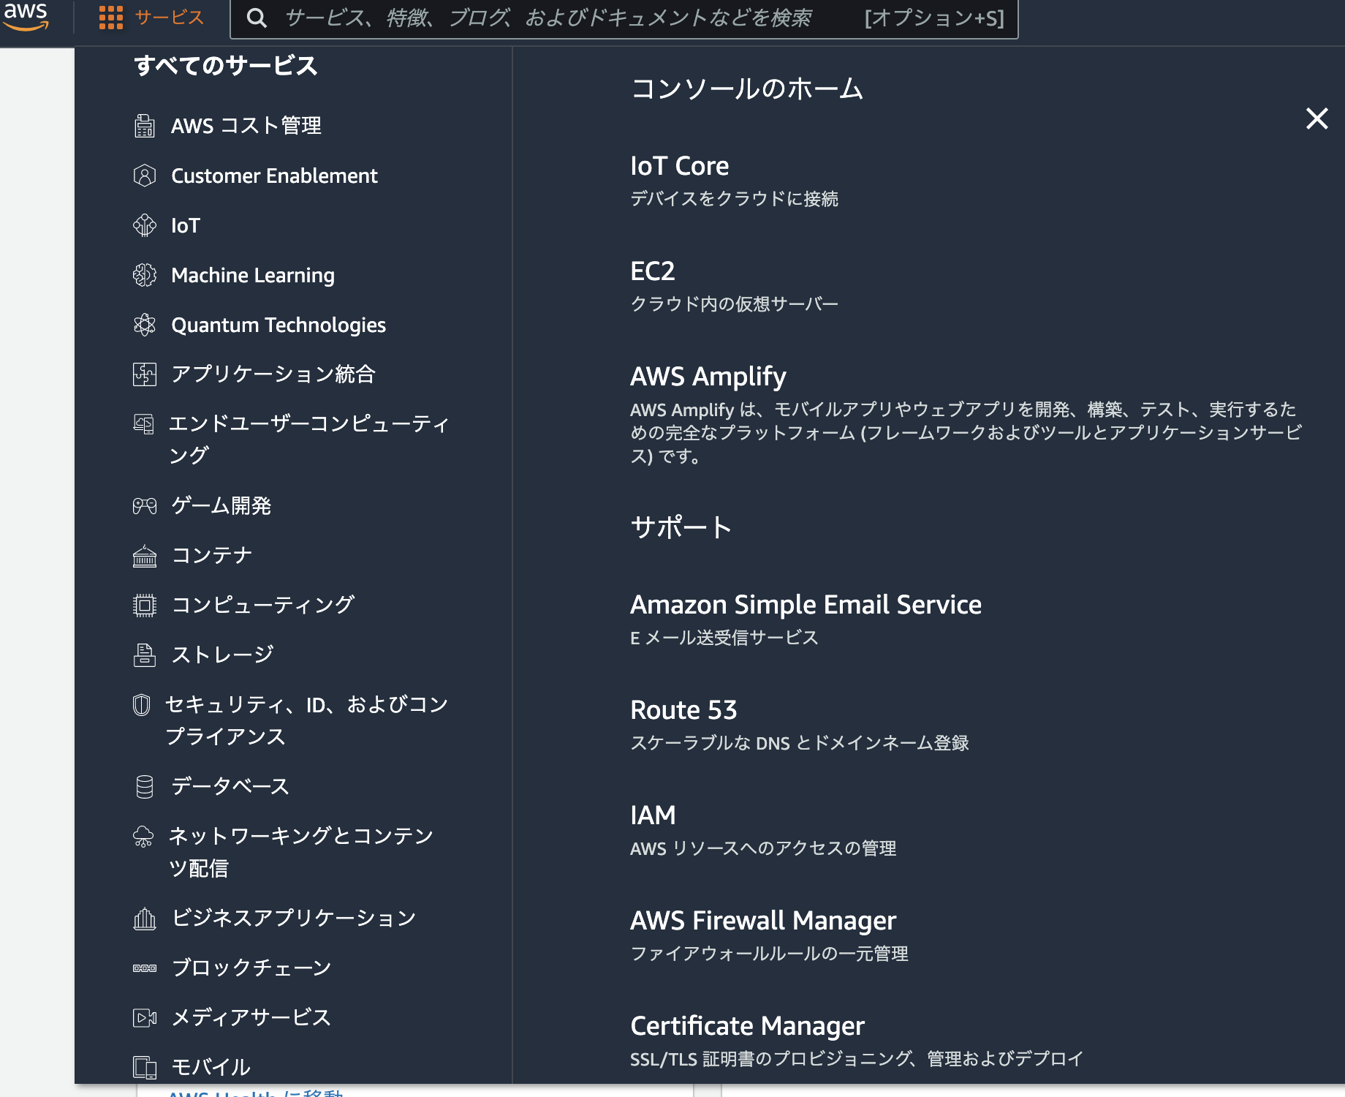The image size is (1345, 1097).
Task: Select エンドユーザーコンピューティング category
Action: 308,440
